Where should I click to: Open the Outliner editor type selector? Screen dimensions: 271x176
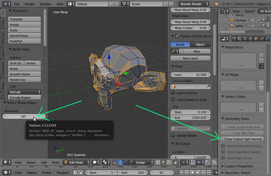coord(225,11)
